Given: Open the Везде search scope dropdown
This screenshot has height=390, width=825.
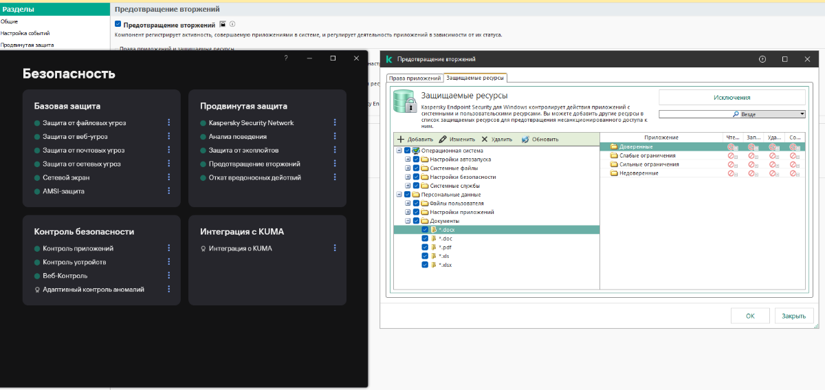Looking at the screenshot, I should click(x=802, y=114).
